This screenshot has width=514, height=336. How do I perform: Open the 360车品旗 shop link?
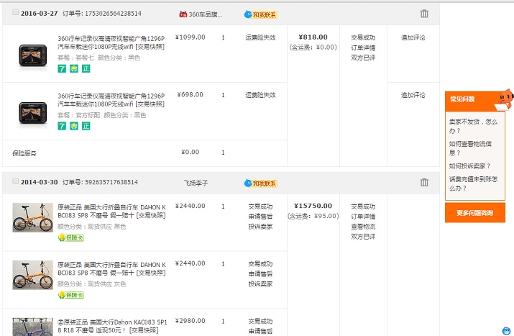click(x=206, y=14)
